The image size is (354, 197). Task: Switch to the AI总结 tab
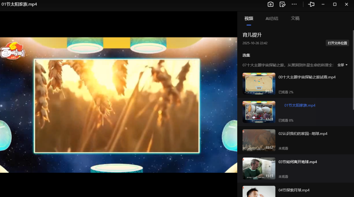(x=272, y=18)
